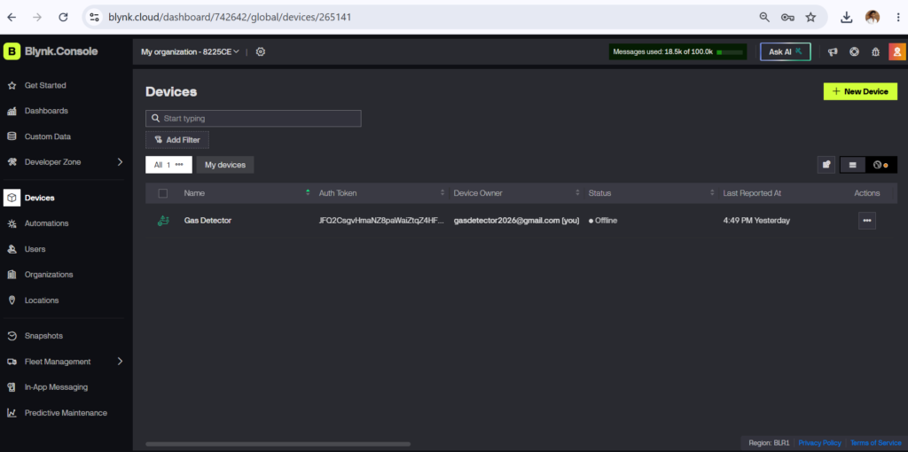908x452 pixels.
Task: Reload the page
Action: [x=63, y=18]
